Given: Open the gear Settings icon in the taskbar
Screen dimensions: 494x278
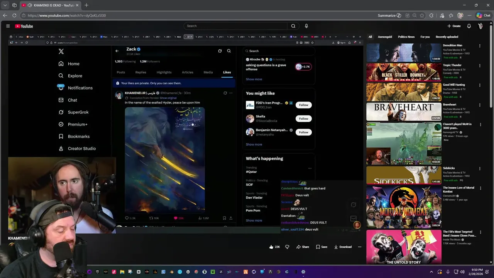Looking at the screenshot, I should tap(303, 272).
